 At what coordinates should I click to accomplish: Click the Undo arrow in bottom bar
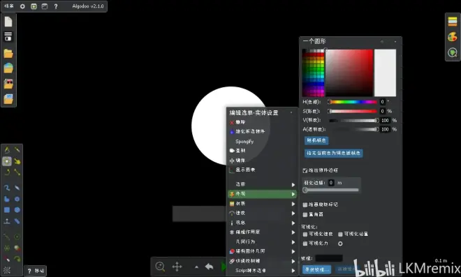(209, 267)
